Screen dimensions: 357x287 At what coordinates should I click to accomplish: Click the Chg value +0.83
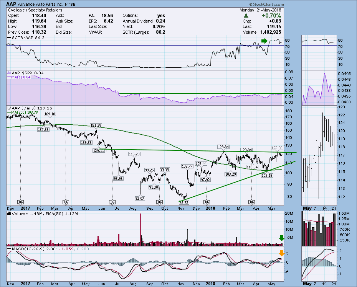pyautogui.click(x=275, y=21)
